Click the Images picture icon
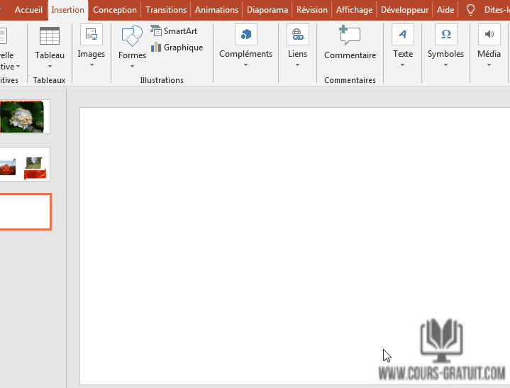This screenshot has height=388, width=510. pos(92,34)
